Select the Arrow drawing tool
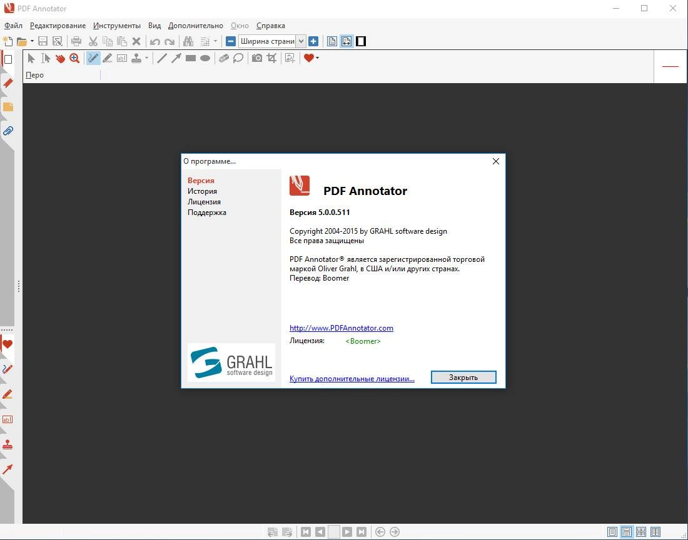 176,58
